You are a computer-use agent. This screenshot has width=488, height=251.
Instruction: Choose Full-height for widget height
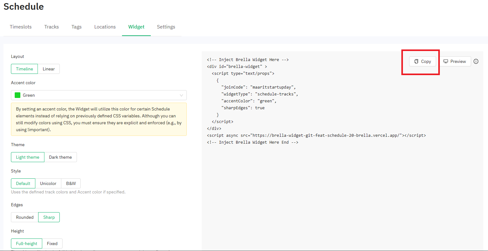(27, 243)
